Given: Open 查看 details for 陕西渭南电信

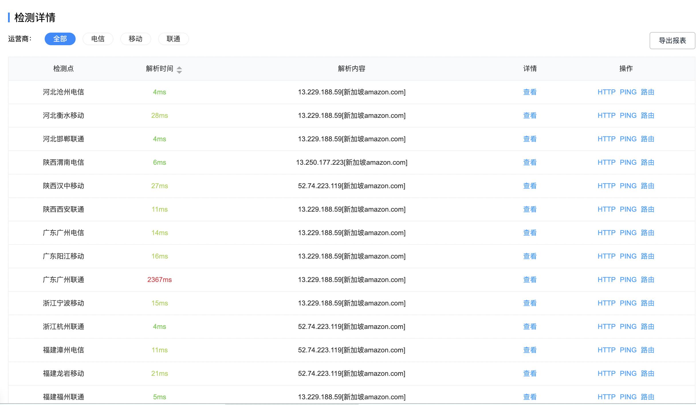Looking at the screenshot, I should point(530,162).
